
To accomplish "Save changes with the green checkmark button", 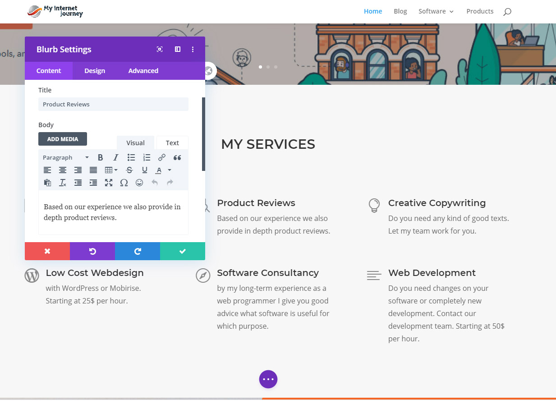I will click(183, 251).
